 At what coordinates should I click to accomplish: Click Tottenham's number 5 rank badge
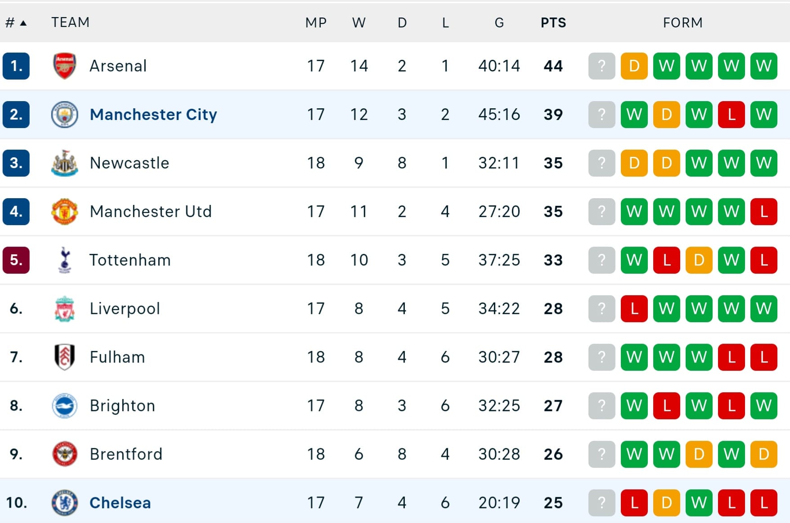tap(16, 260)
